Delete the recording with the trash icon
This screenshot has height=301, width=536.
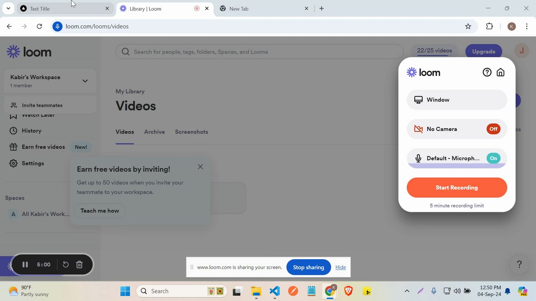(80, 265)
